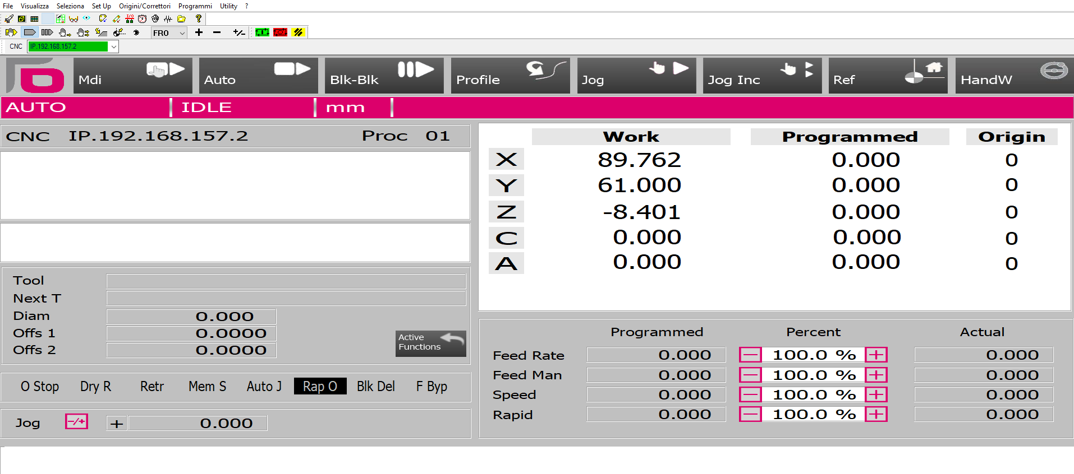Open the oscilloscope waveform icon
The width and height of the screenshot is (1074, 474).
tap(168, 18)
